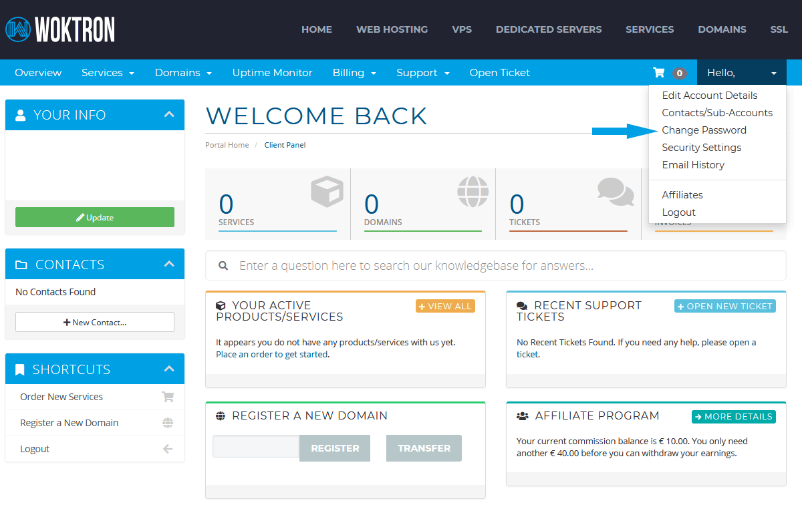Viewport: 802px width, 509px height.
Task: Open the 0 Services stat tile
Action: click(278, 204)
